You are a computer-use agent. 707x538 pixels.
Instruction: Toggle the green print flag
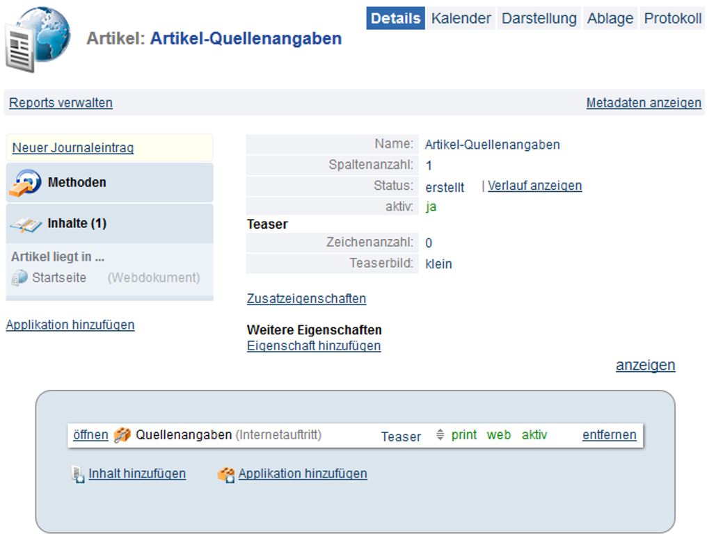pyautogui.click(x=464, y=435)
